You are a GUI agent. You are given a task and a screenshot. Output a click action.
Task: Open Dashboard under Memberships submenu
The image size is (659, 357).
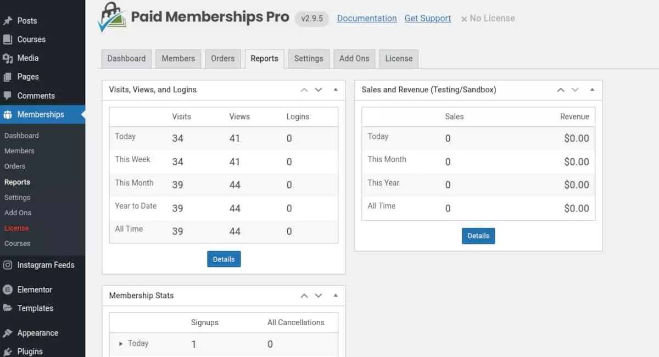coord(21,136)
